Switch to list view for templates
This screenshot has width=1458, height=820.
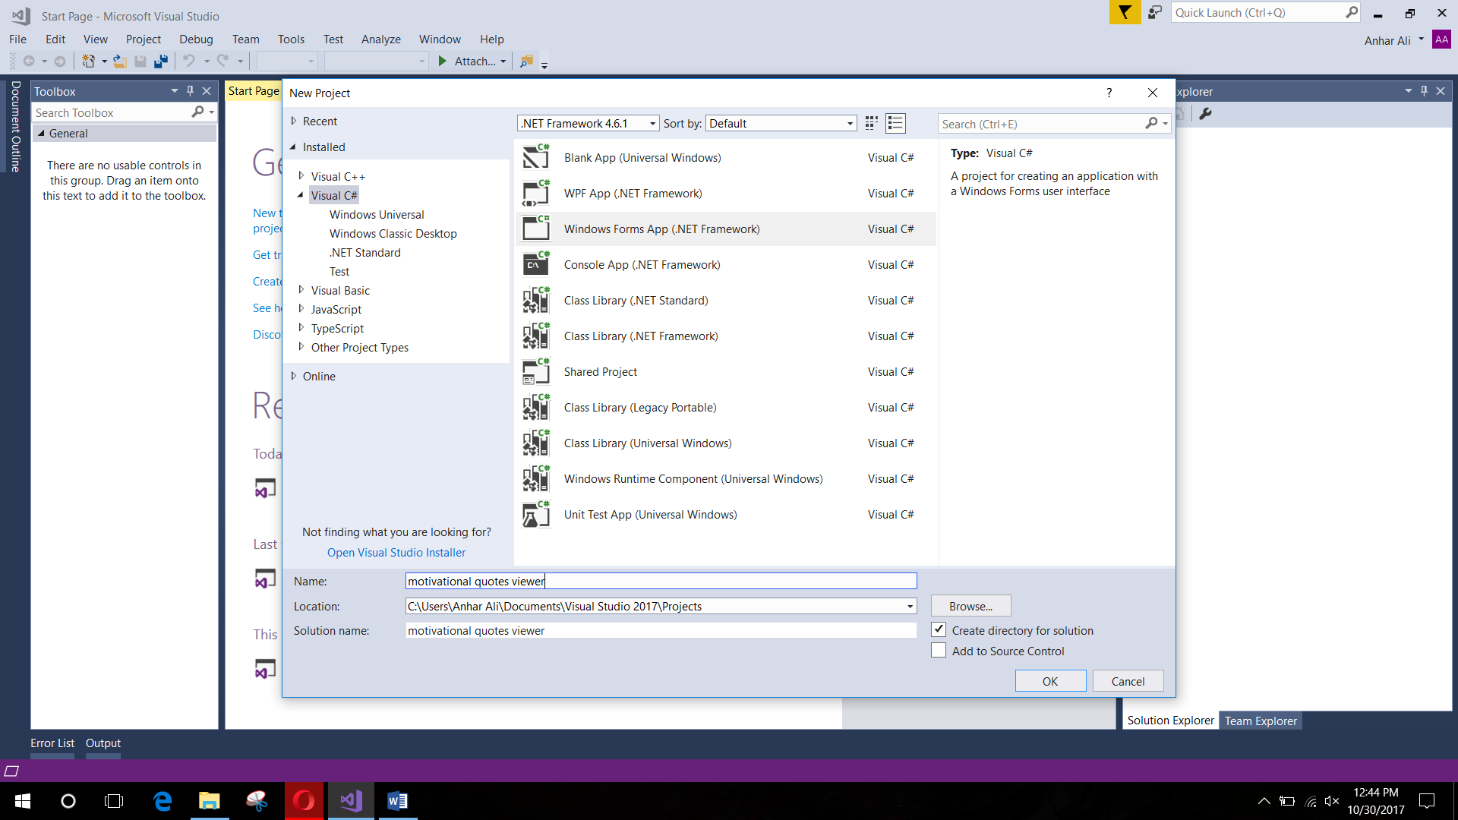click(x=895, y=122)
